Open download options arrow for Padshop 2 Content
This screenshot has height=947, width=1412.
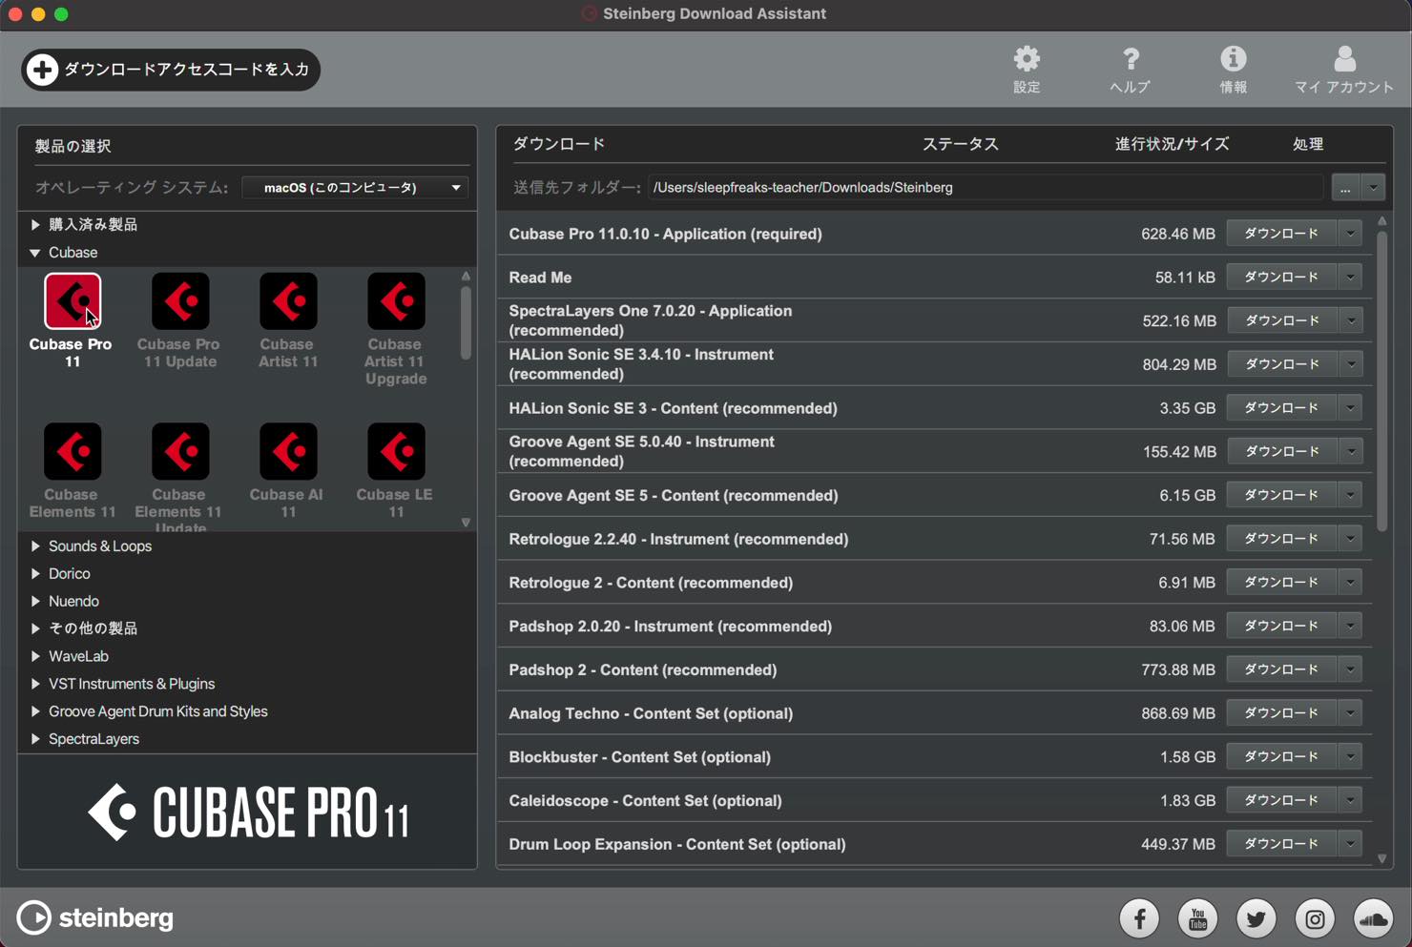tap(1350, 669)
